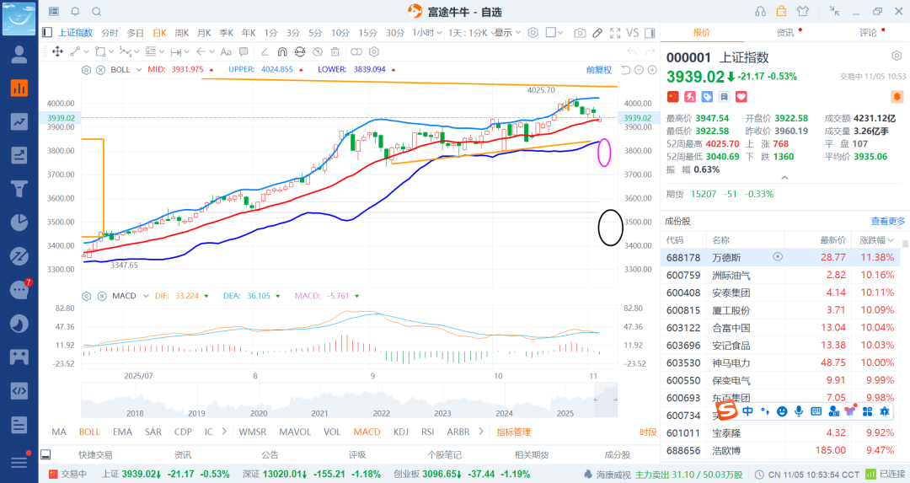Toggle the left panel sidebar icon

pos(47,33)
